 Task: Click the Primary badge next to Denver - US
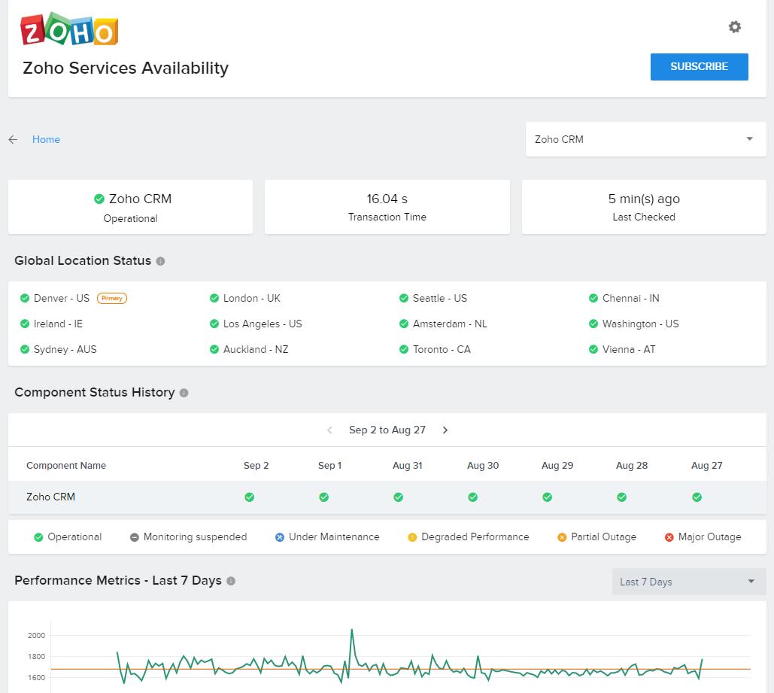pyautogui.click(x=111, y=298)
